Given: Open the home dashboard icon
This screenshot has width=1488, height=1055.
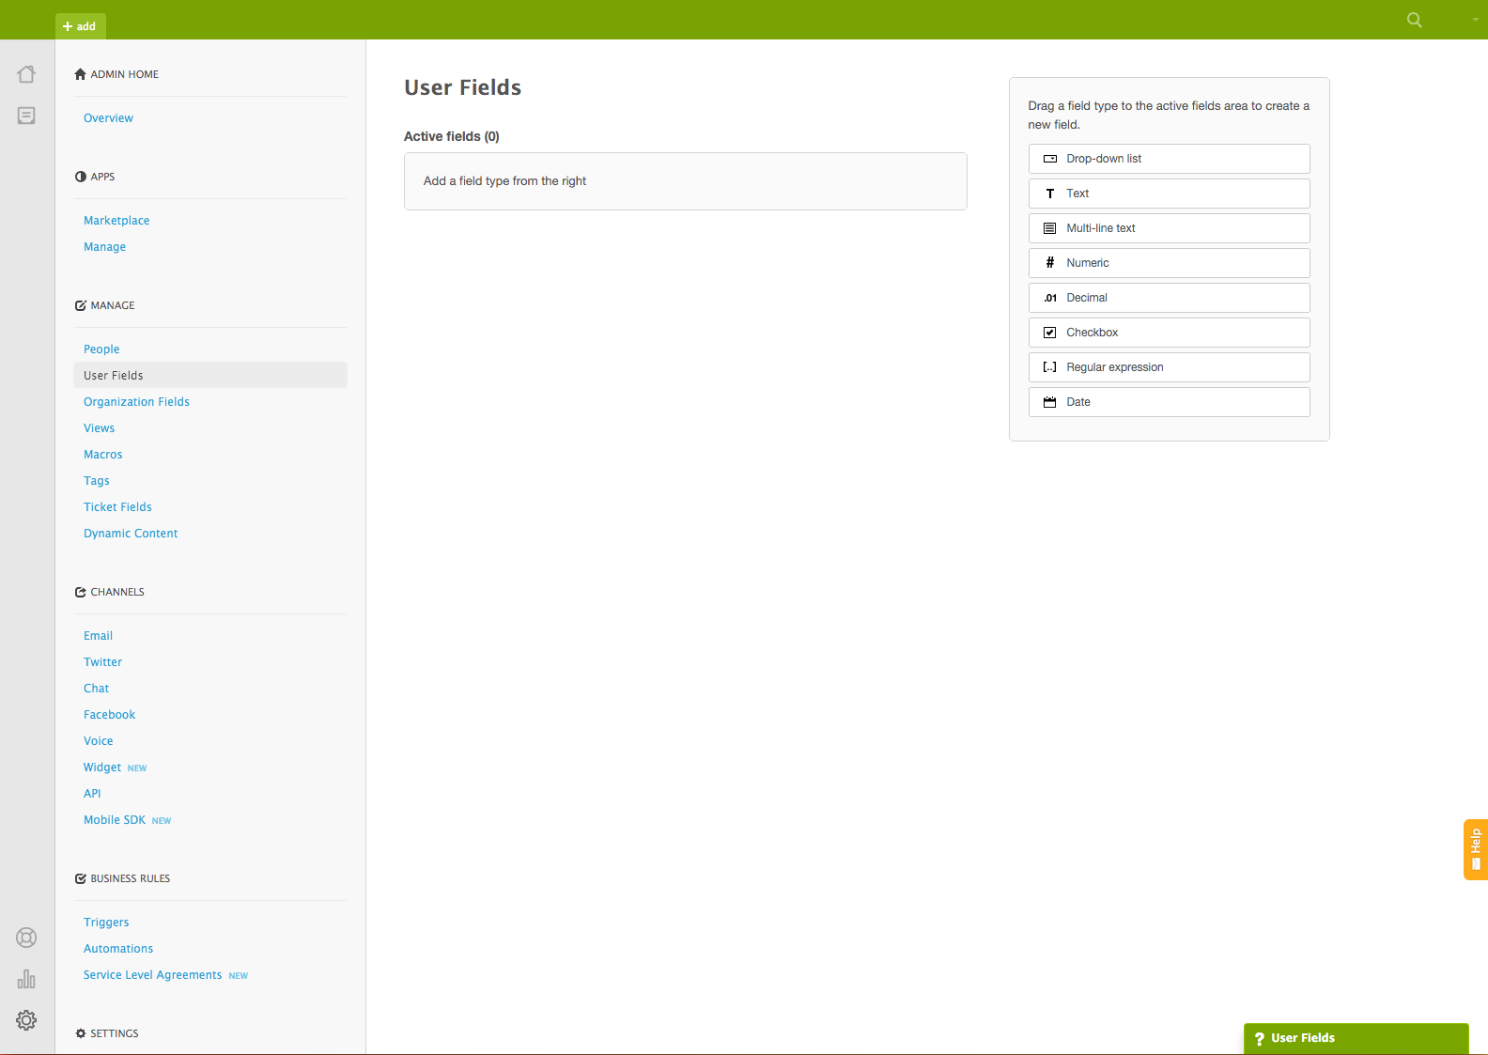Looking at the screenshot, I should 26,74.
